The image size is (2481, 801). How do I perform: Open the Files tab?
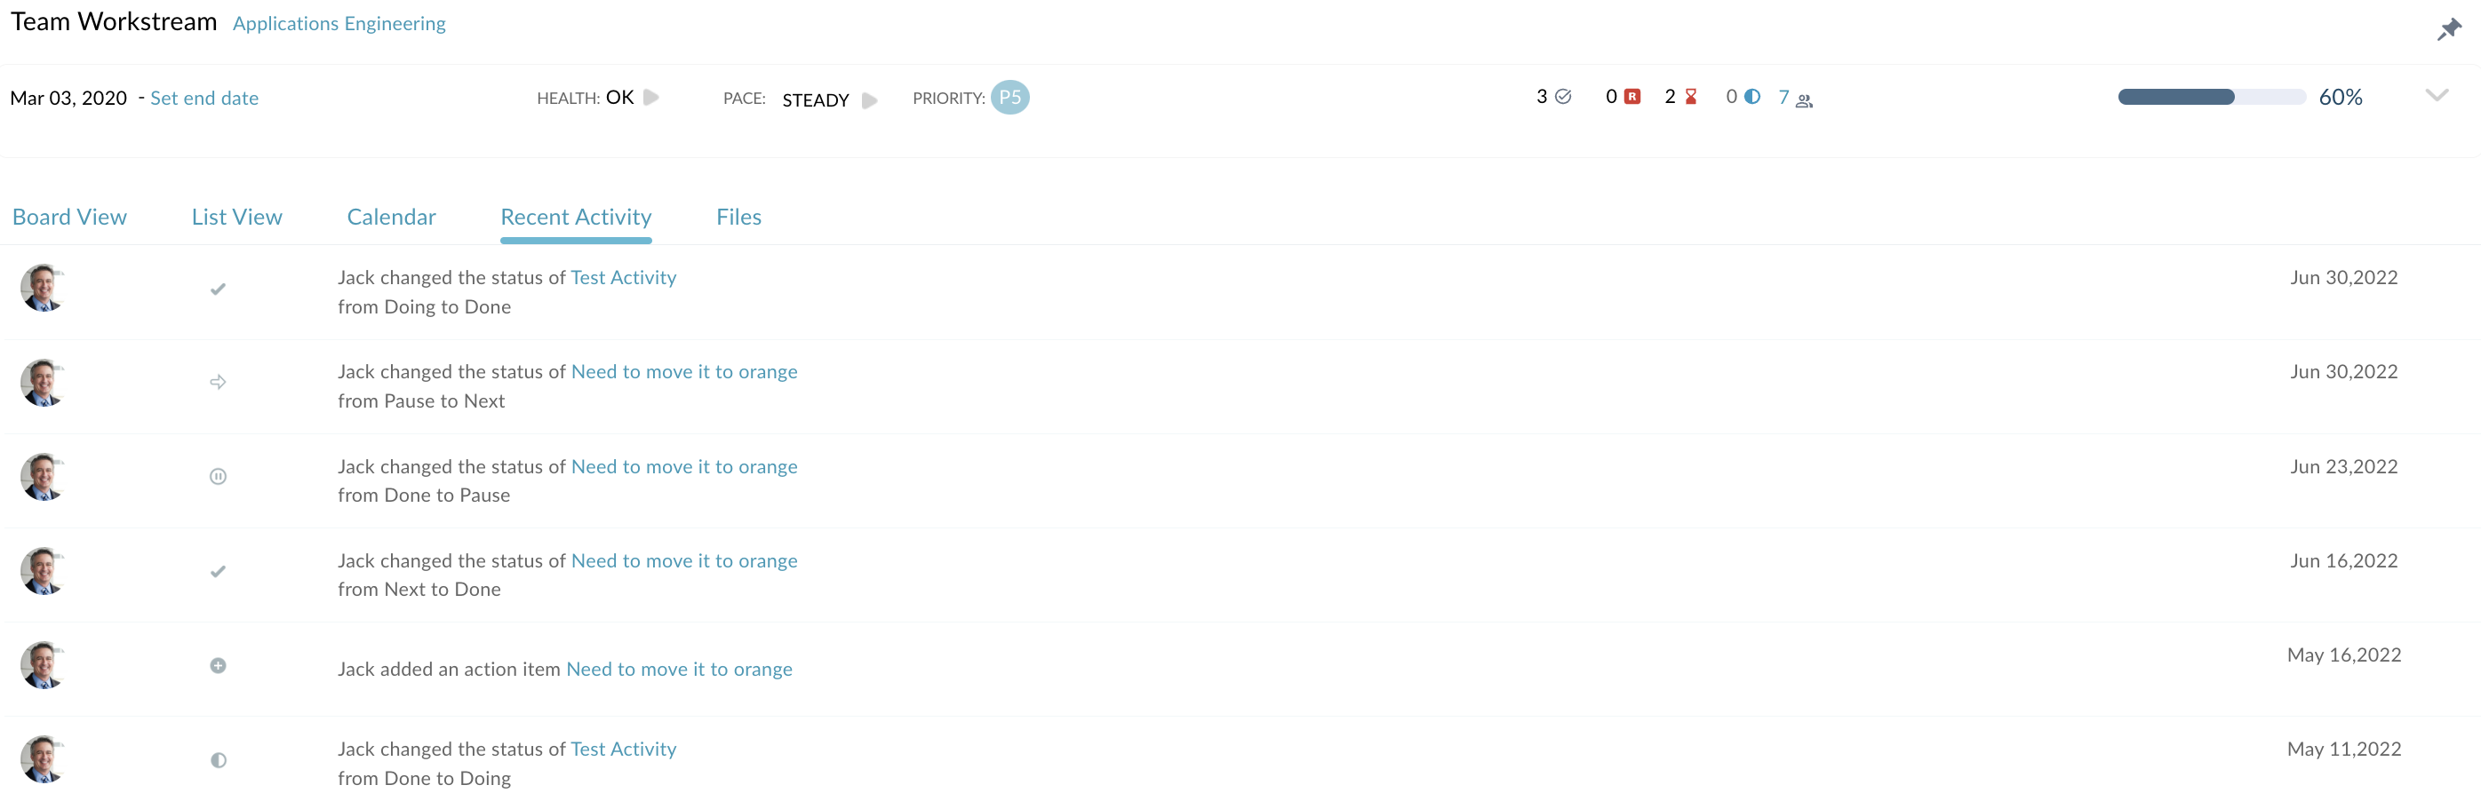click(x=738, y=217)
